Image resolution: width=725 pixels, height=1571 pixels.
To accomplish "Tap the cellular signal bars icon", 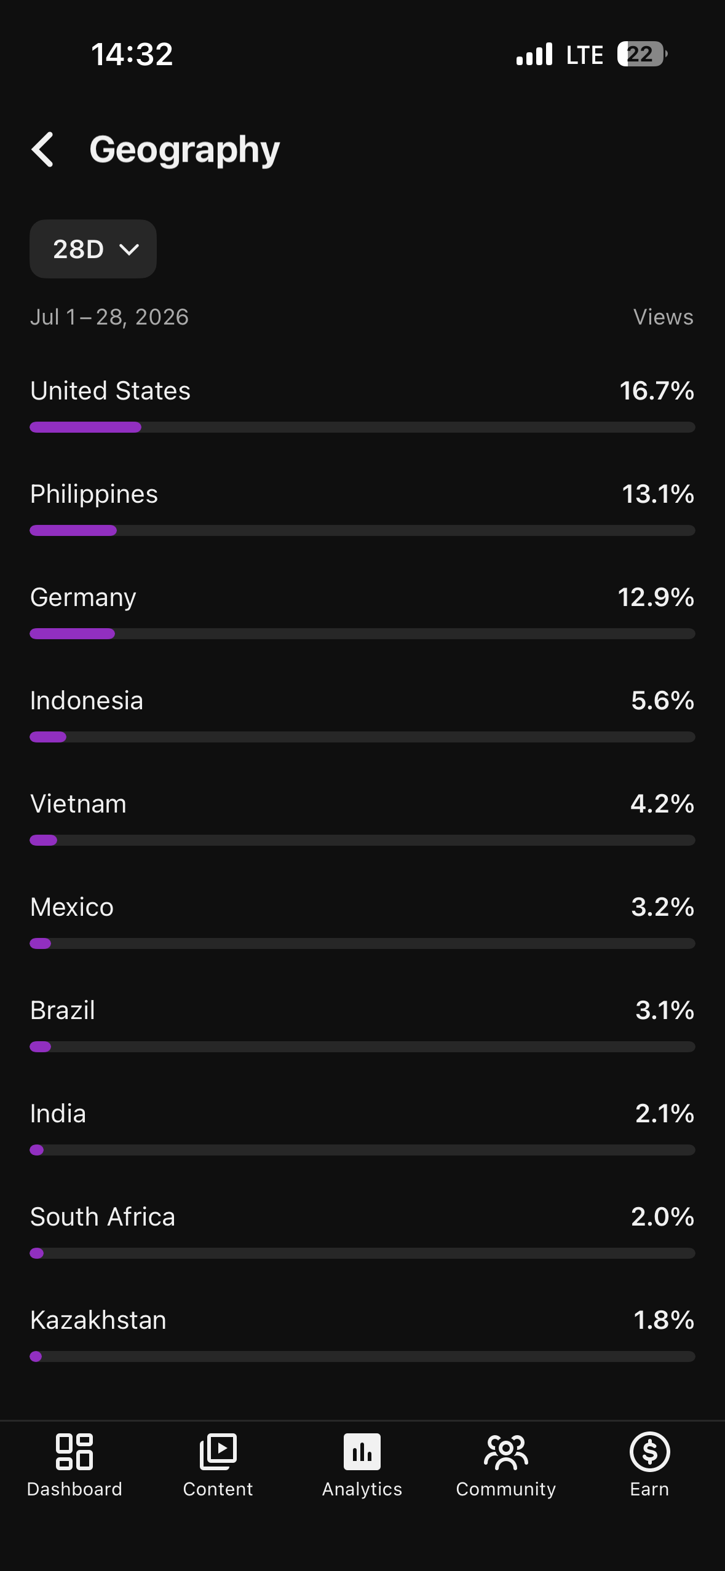I will coord(534,54).
